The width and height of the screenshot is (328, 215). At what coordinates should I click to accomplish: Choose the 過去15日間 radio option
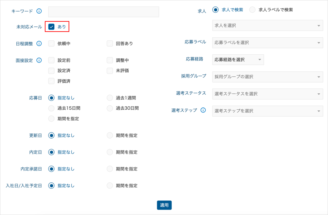tap(51, 108)
